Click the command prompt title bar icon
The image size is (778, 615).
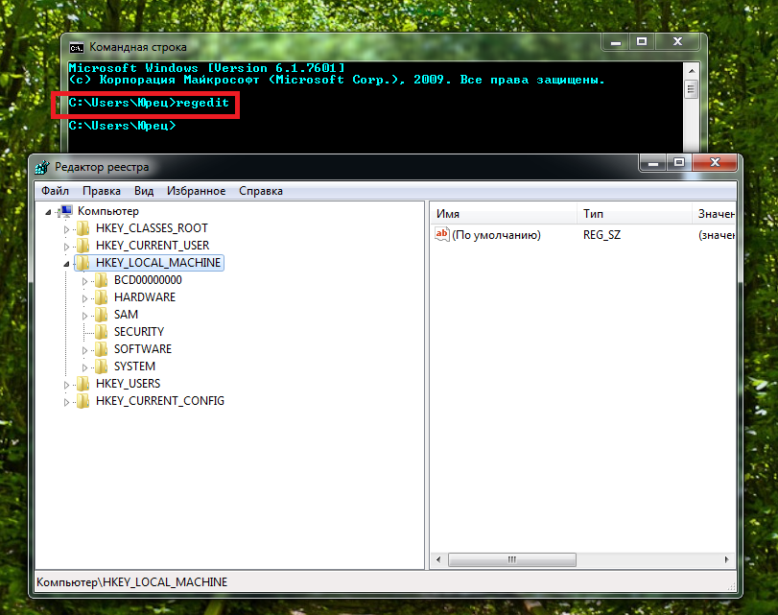(x=77, y=46)
